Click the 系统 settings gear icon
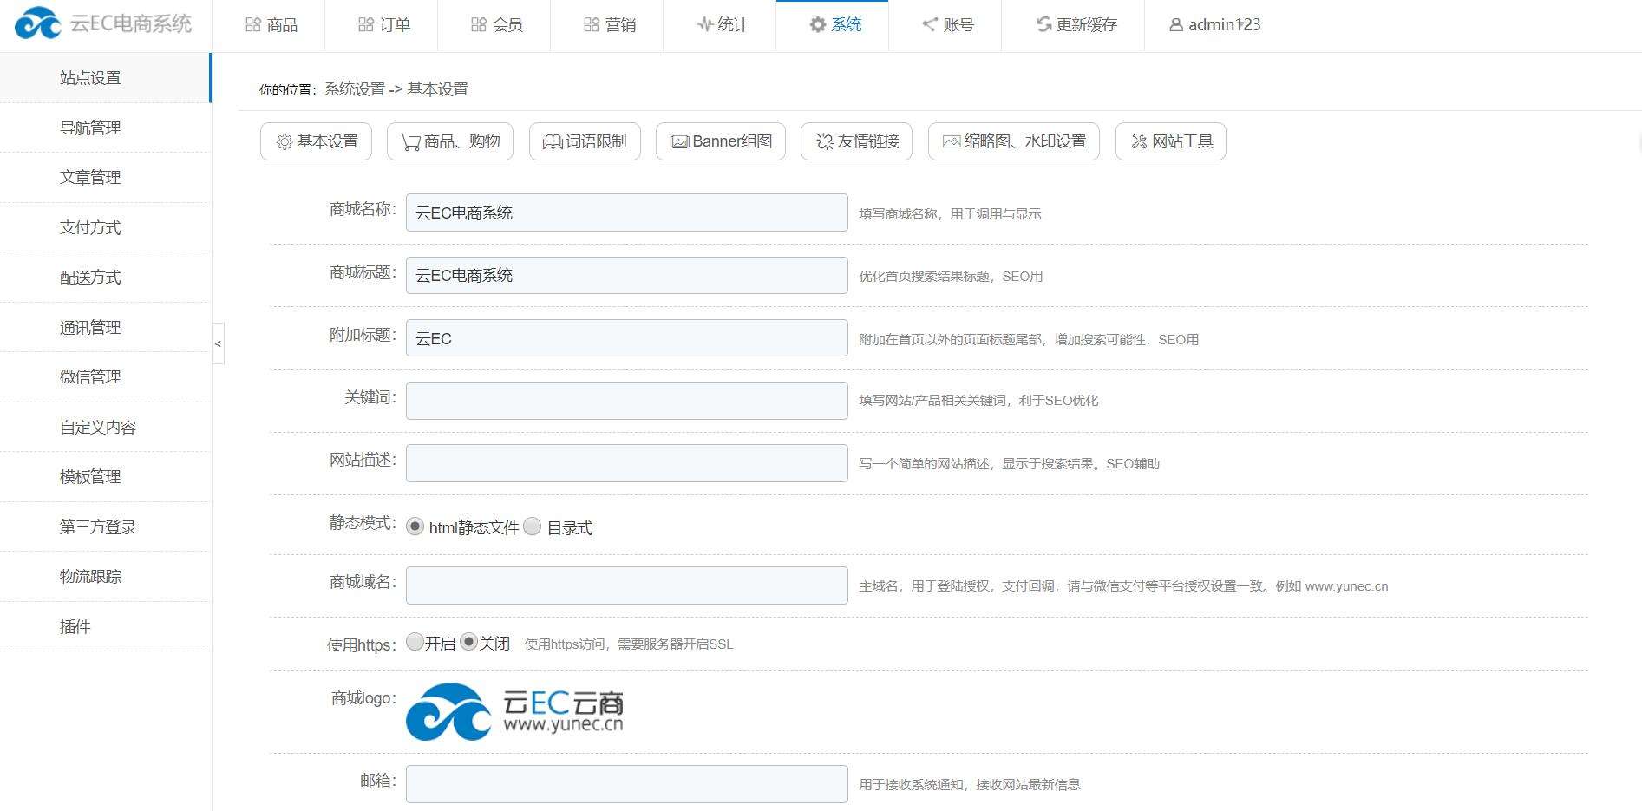 (816, 25)
